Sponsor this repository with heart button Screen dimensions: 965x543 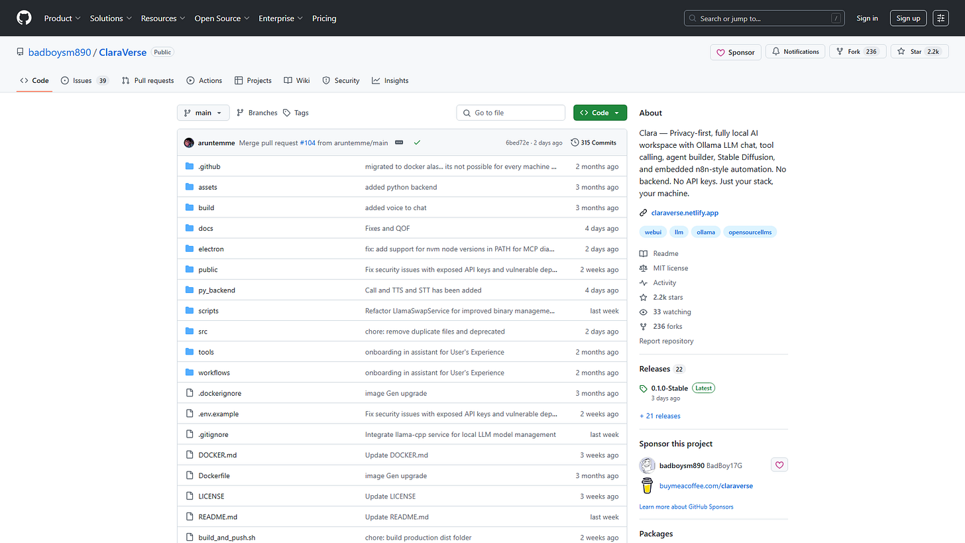pos(736,52)
